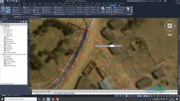This screenshot has width=180, height=101.
Task: Expand Create Ground Data panel dropdown
Action: (17, 14)
